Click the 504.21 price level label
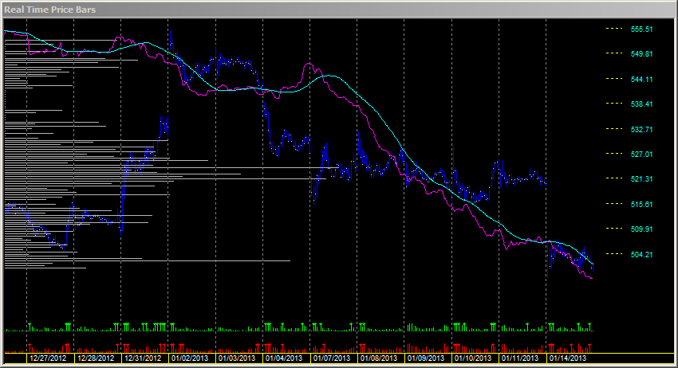Screen dimensions: 678x368 pyautogui.click(x=641, y=254)
